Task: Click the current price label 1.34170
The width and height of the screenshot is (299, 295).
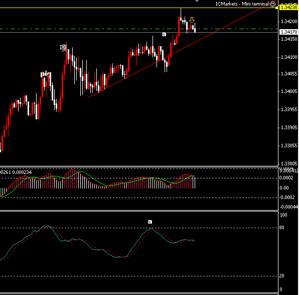Action: [x=289, y=32]
